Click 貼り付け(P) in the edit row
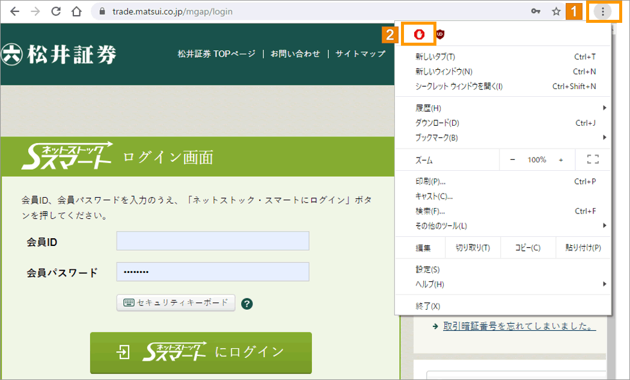This screenshot has width=630, height=380. point(583,248)
